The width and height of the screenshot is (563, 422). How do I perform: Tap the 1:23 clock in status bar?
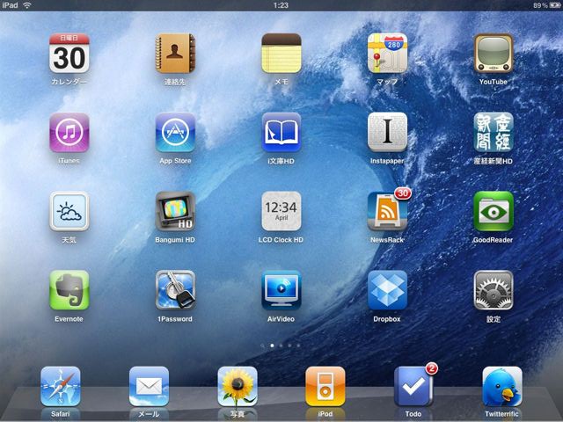(281, 5)
